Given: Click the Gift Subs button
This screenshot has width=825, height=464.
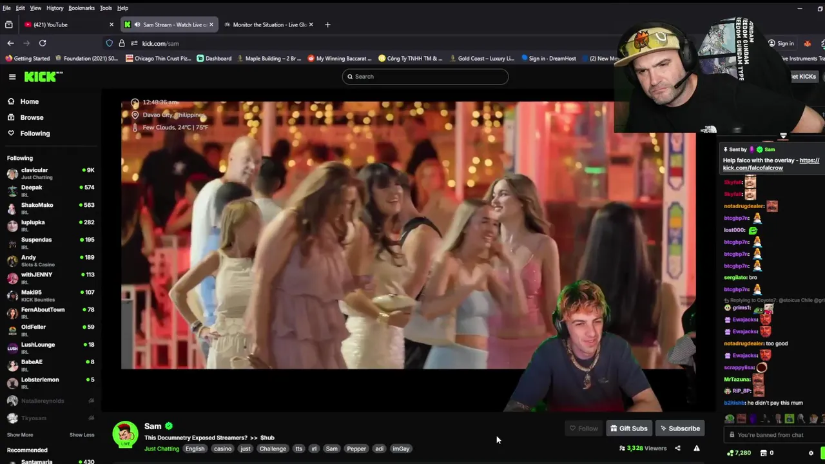Looking at the screenshot, I should (x=629, y=429).
